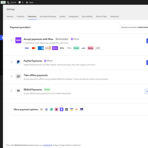The image size is (148, 148).
Task: Click the blue and yellow stripes payment icon
Action: tap(72, 109)
